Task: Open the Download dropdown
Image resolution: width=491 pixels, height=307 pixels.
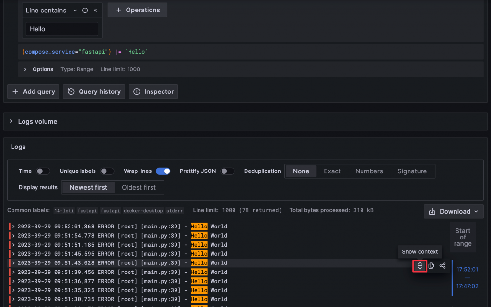Action: point(454,212)
